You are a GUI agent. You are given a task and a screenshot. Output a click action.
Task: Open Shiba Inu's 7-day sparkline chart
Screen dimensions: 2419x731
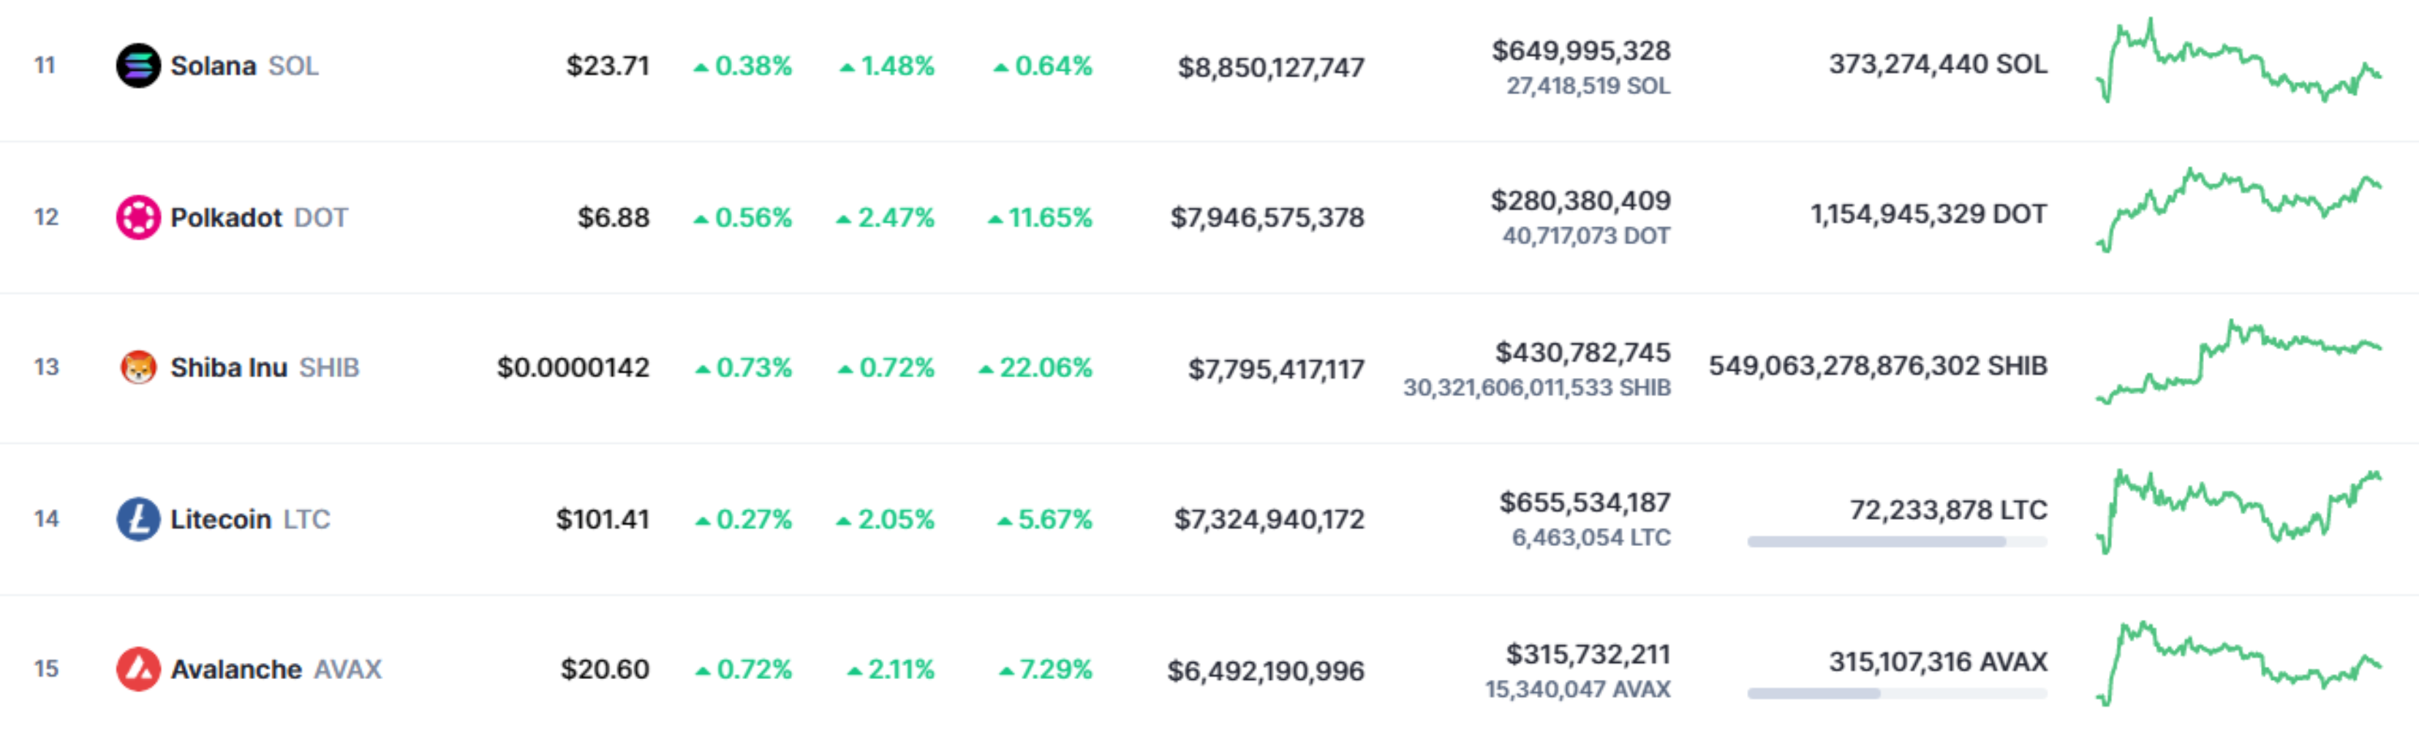pyautogui.click(x=2238, y=363)
